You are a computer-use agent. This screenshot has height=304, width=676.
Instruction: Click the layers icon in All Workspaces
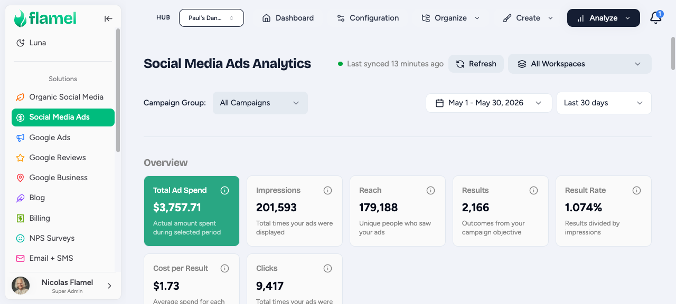pos(522,64)
